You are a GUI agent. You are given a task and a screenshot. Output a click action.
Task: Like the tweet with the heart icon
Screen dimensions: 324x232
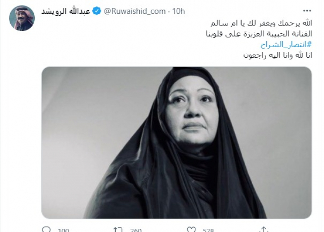click(x=191, y=229)
